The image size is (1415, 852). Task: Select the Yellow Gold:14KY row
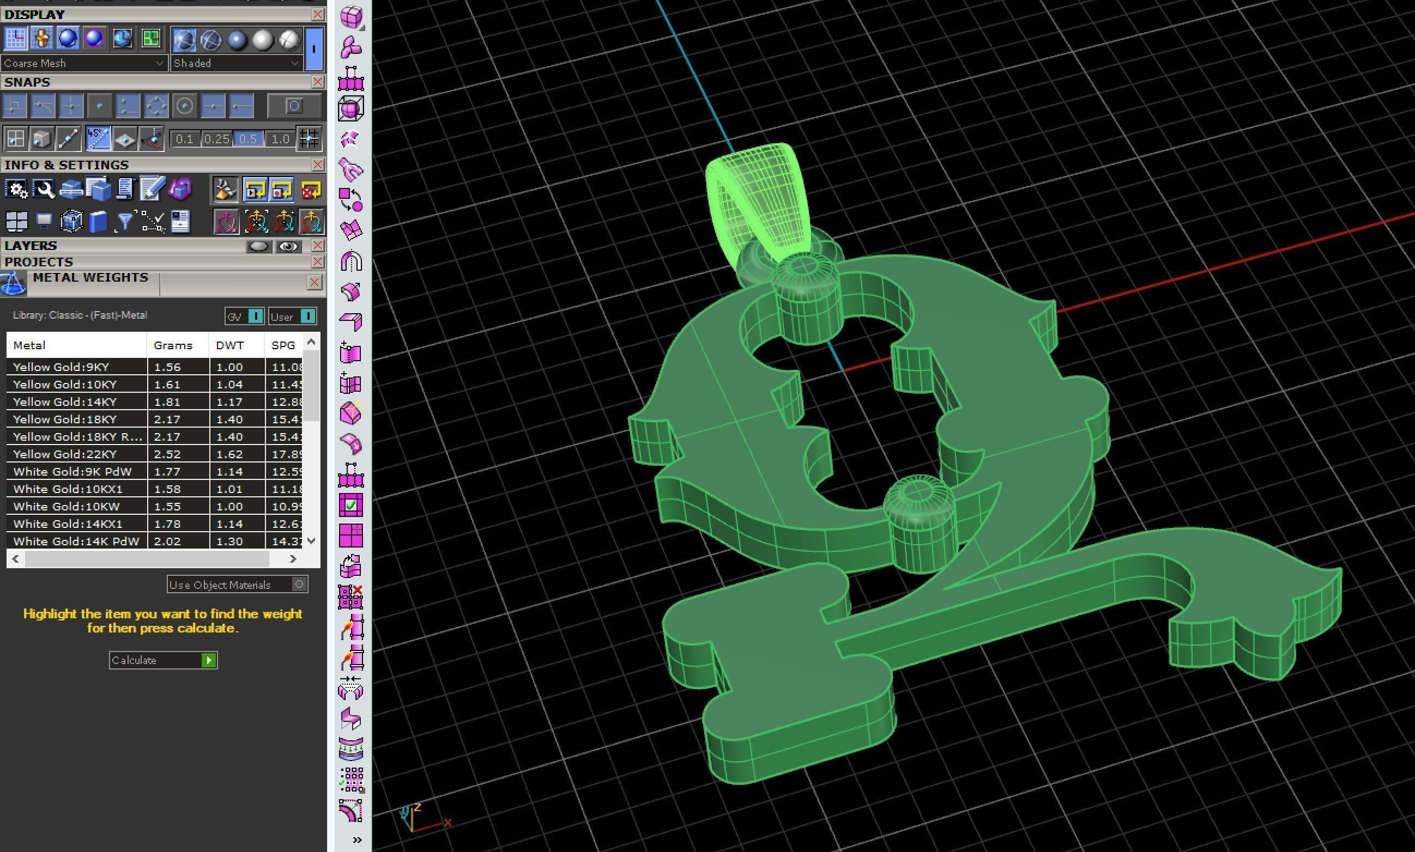(x=154, y=402)
